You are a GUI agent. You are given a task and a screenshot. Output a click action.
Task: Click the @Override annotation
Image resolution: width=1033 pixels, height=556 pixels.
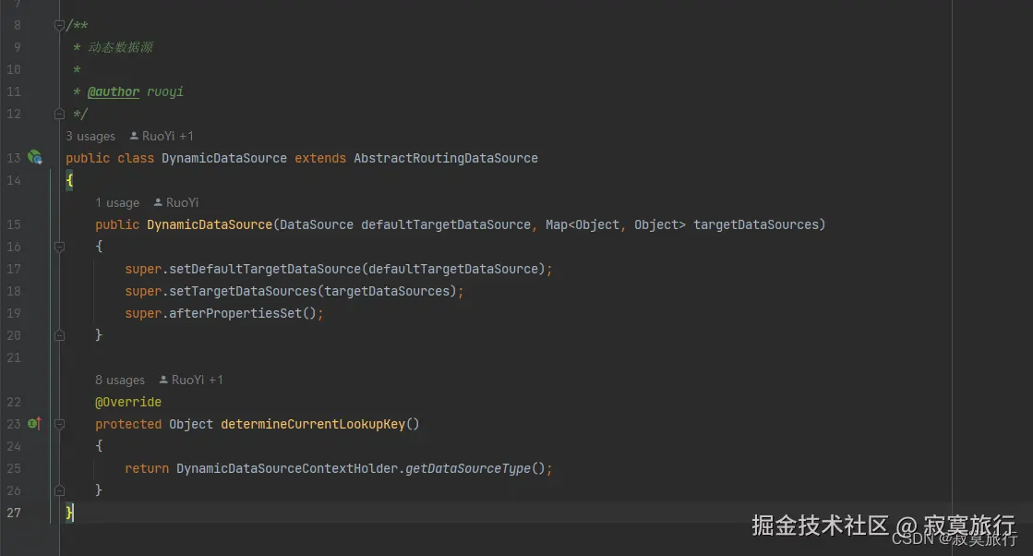(x=127, y=402)
